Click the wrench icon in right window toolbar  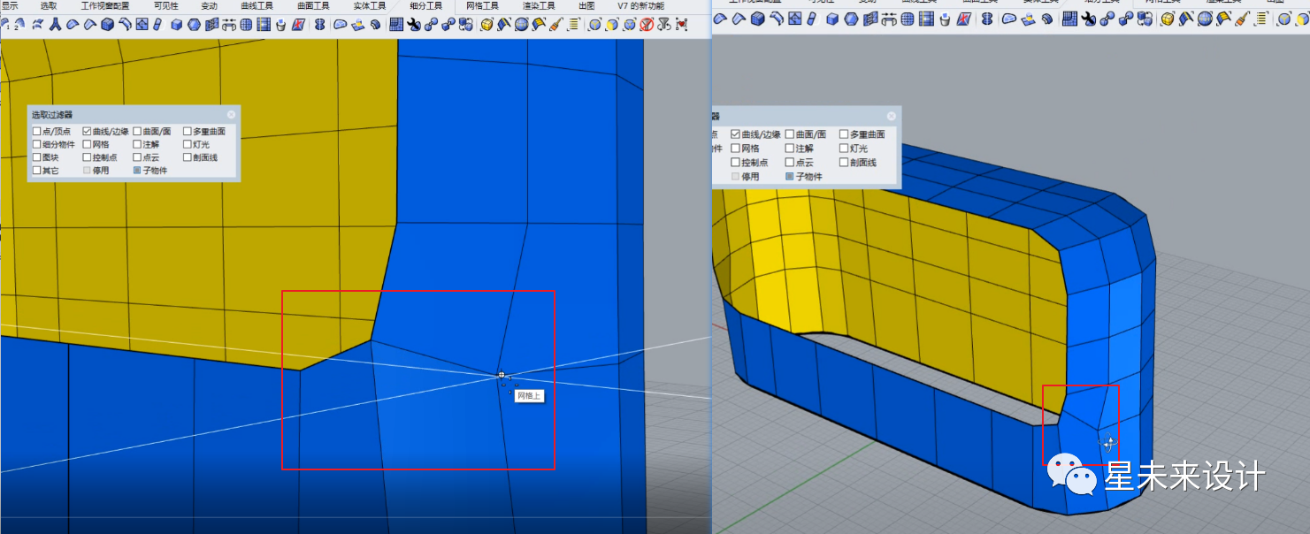(x=1089, y=19)
